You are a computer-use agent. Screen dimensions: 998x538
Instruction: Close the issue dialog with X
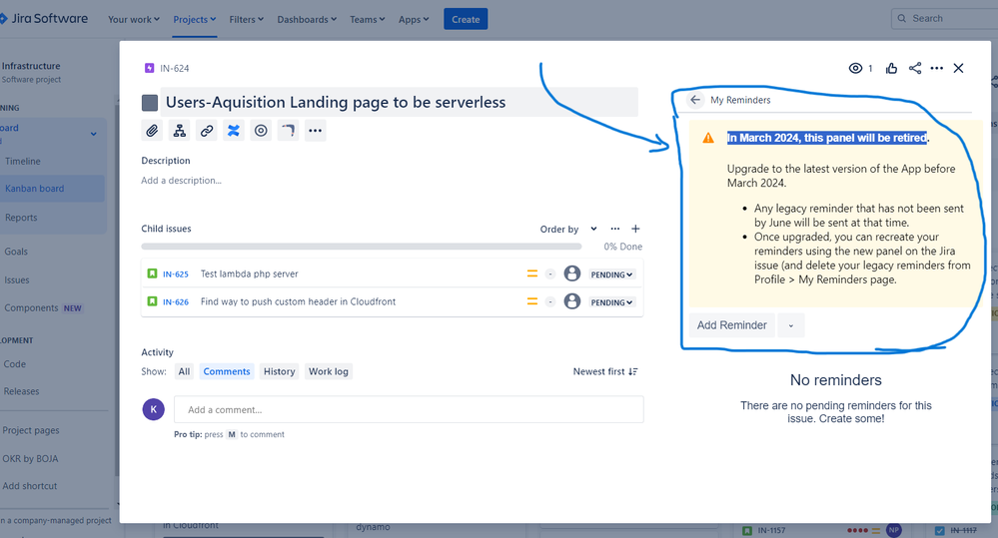pyautogui.click(x=958, y=68)
